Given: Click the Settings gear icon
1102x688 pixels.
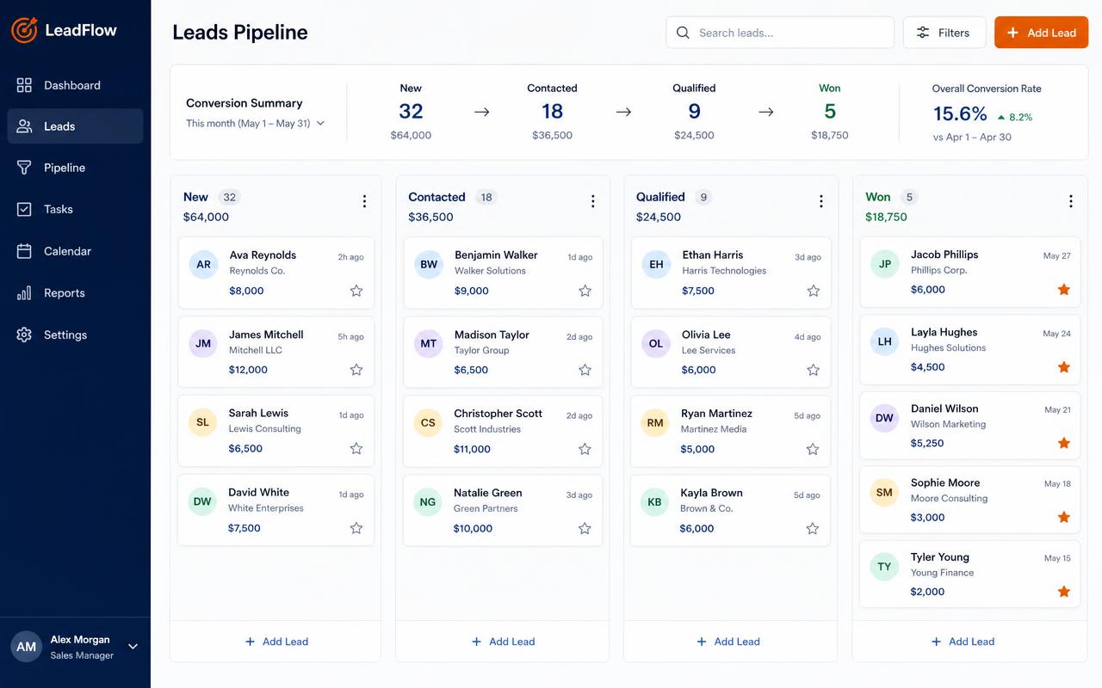Looking at the screenshot, I should coord(24,335).
